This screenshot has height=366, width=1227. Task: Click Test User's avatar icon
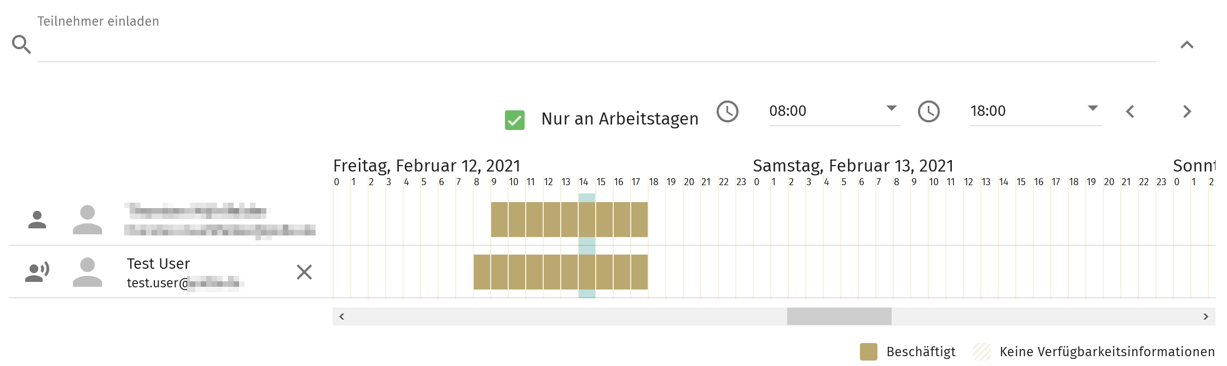click(x=88, y=272)
